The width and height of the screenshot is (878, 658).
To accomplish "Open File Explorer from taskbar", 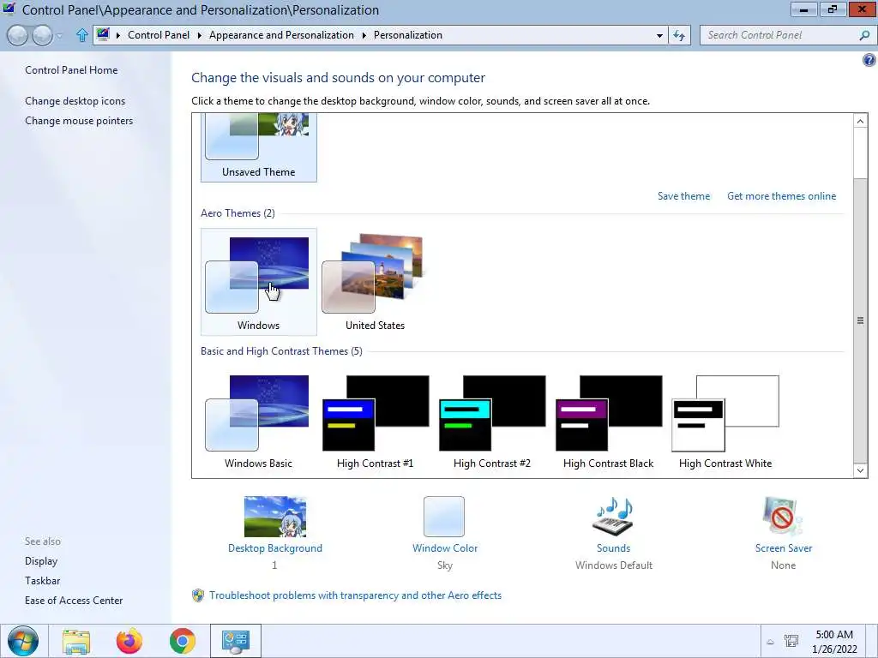I will tap(76, 641).
